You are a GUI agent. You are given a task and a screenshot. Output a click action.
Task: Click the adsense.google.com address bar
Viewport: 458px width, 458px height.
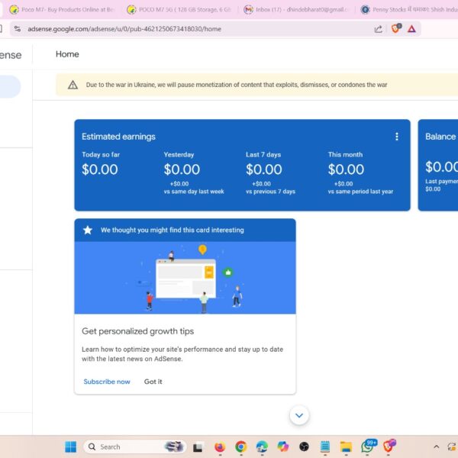pyautogui.click(x=215, y=29)
